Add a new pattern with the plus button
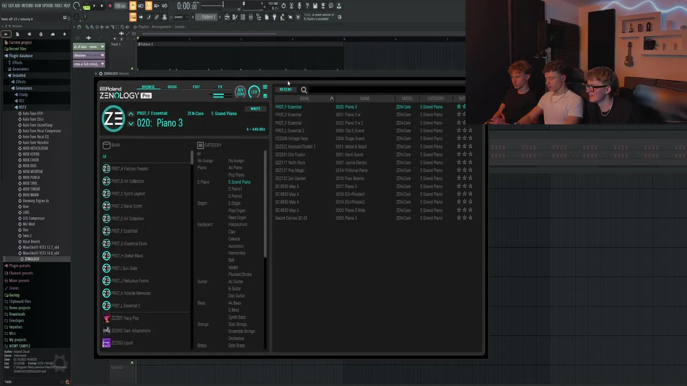Image resolution: width=687 pixels, height=386 pixels. click(220, 17)
